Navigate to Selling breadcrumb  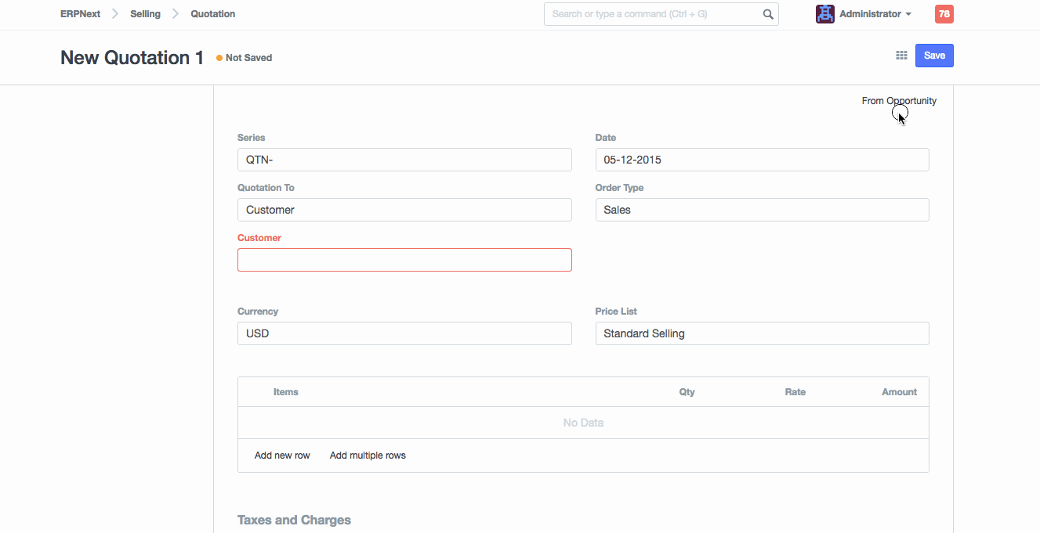tap(145, 14)
